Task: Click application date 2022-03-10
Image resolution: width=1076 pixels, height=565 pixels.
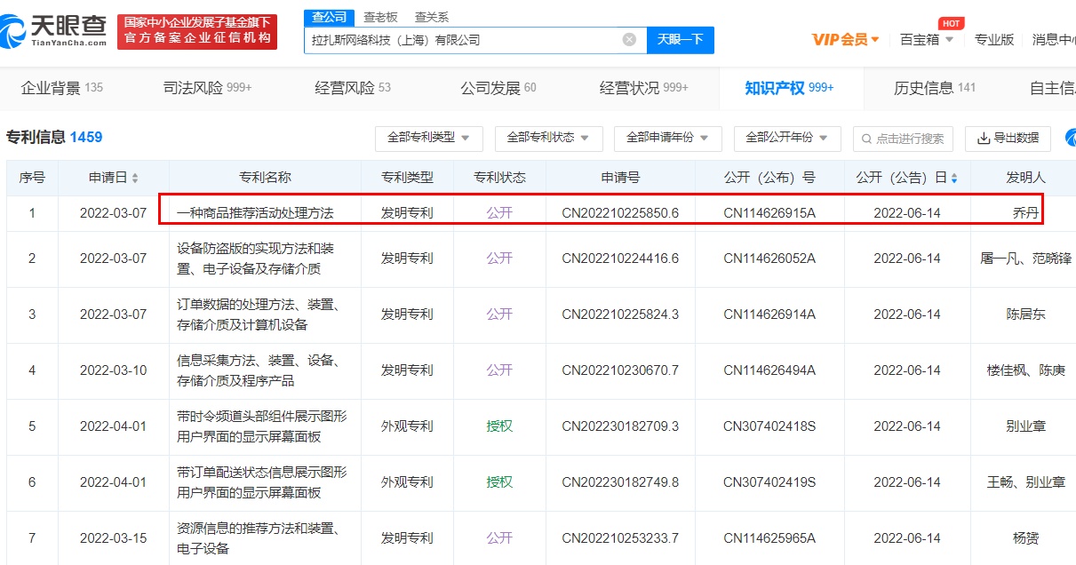Action: point(114,370)
